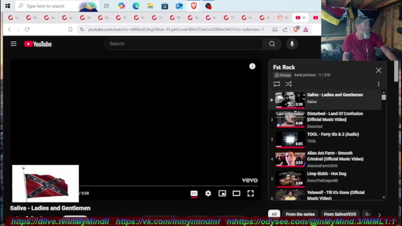Close the active YouTube browser tab
402x226 pixels.
coord(304,18)
